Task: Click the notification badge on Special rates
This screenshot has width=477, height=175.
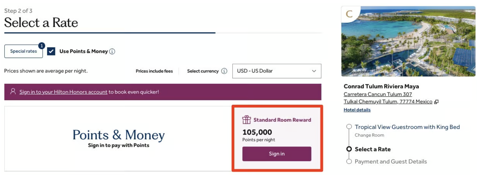Action: point(41,46)
